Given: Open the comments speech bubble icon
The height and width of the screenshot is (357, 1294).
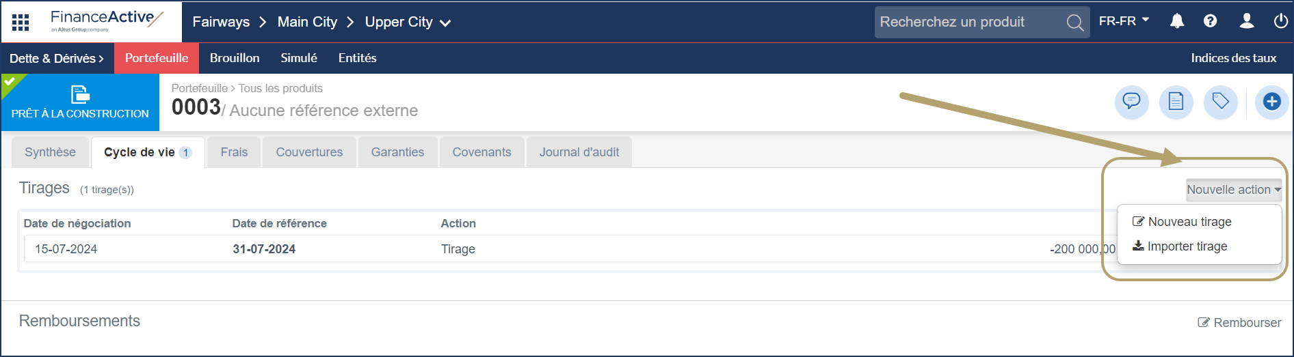Looking at the screenshot, I should point(1132,102).
